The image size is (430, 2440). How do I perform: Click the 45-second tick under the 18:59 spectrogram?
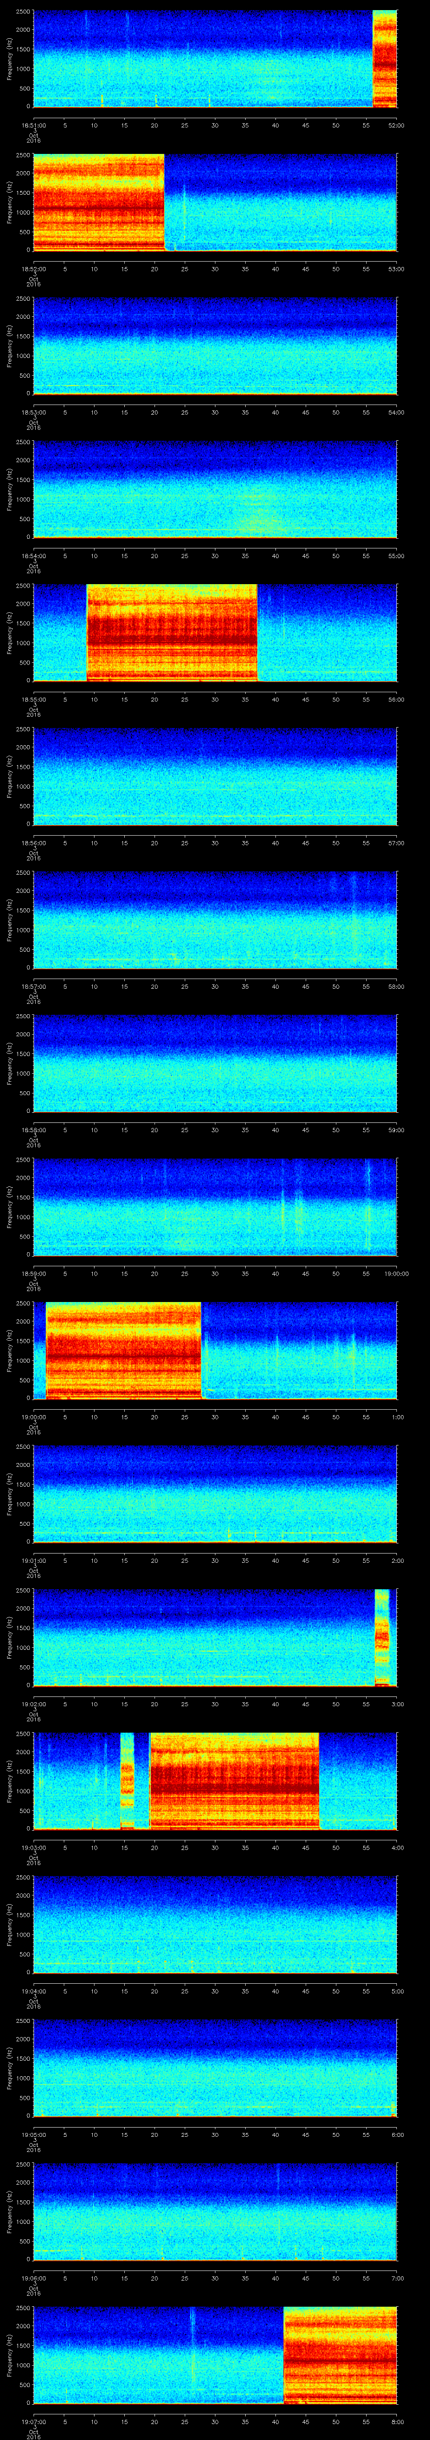305,1273
